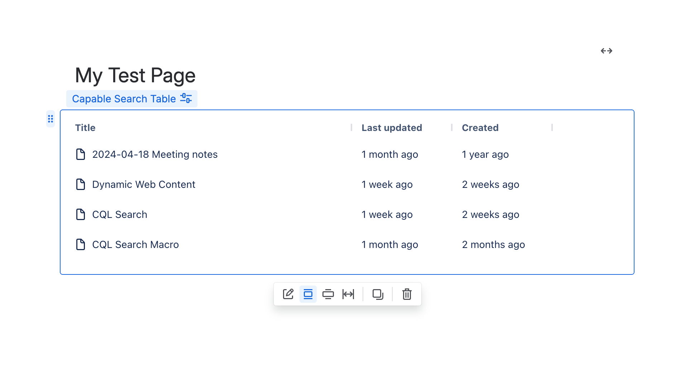Image resolution: width=680 pixels, height=375 pixels.
Task: Click the page title My Test Page
Action: tap(135, 75)
